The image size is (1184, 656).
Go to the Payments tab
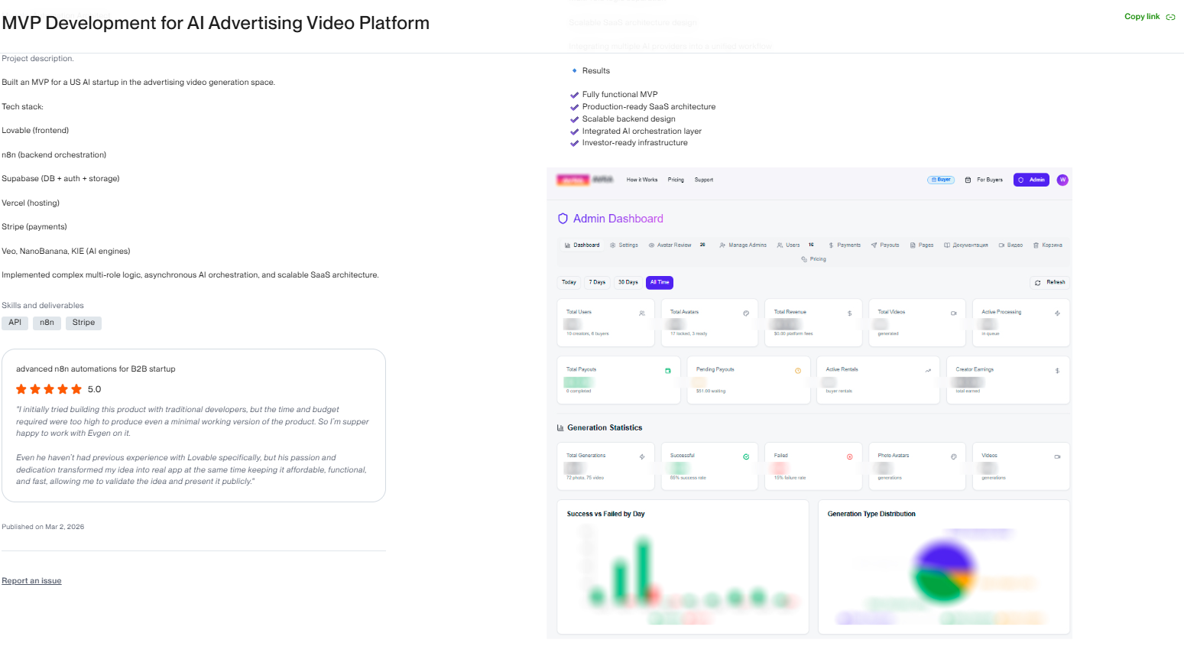coord(845,245)
